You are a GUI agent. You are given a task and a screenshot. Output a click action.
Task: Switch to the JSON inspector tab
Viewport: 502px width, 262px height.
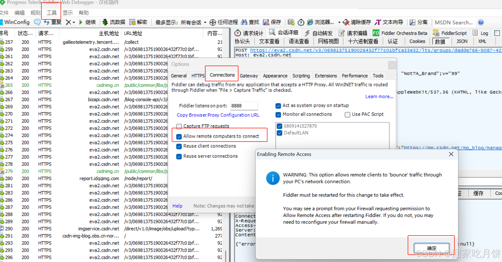coord(462,41)
